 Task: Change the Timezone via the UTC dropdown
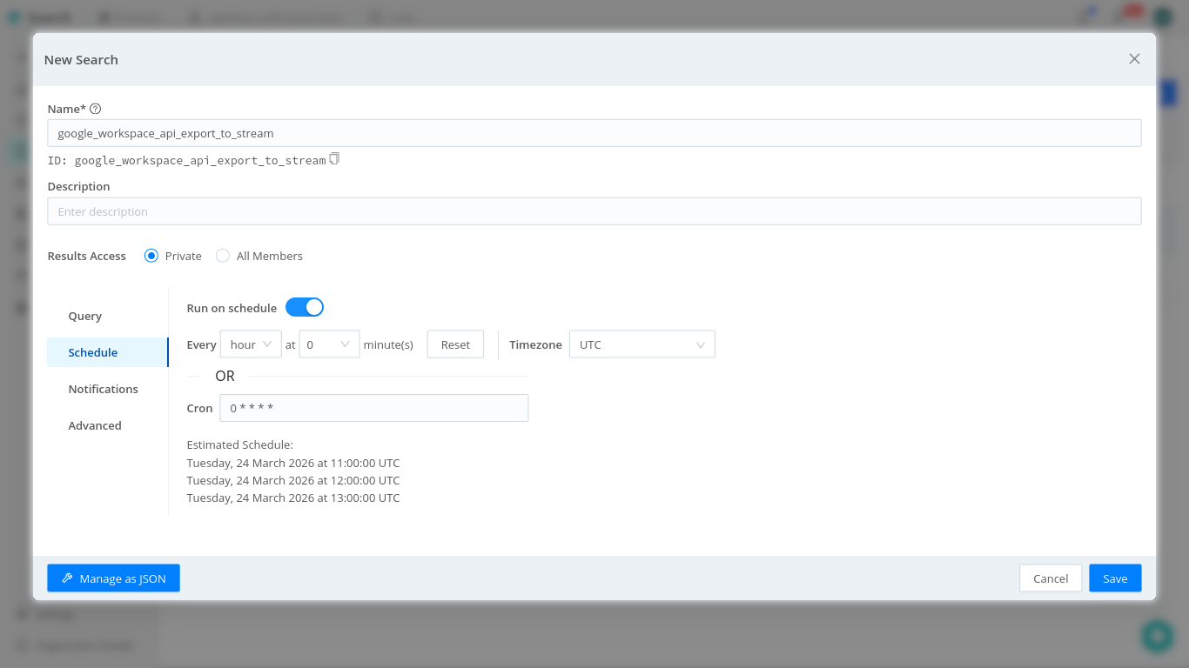(x=642, y=344)
